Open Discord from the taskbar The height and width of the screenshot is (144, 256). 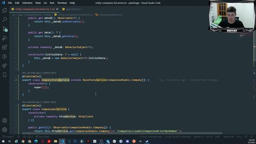pos(127,141)
